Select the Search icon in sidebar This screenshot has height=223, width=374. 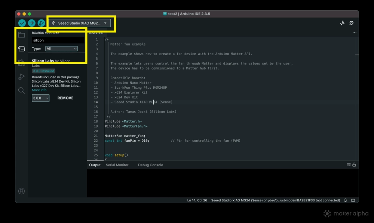click(22, 90)
